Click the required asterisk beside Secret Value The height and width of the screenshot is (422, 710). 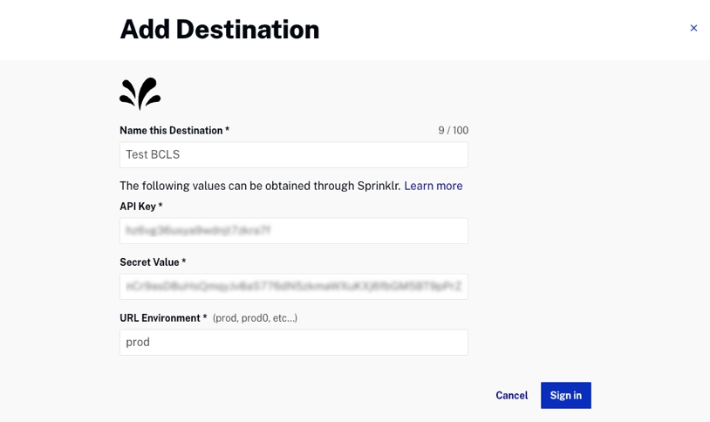(184, 262)
